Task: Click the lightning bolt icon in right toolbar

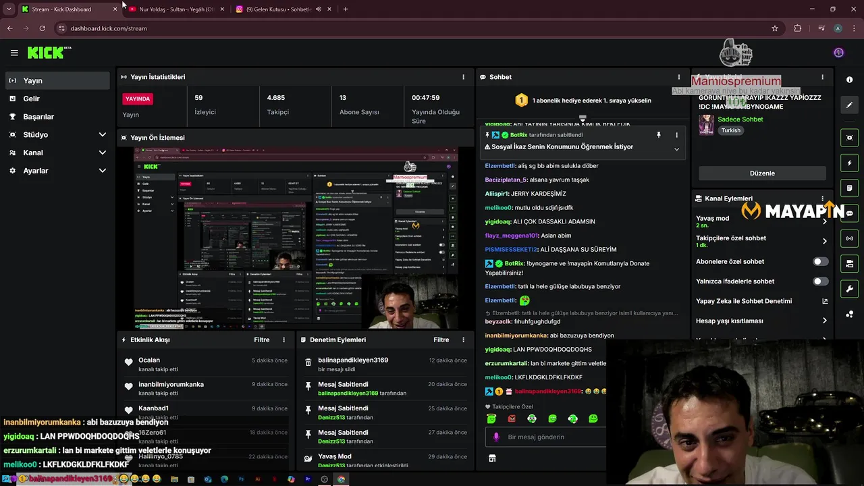Action: (x=849, y=163)
